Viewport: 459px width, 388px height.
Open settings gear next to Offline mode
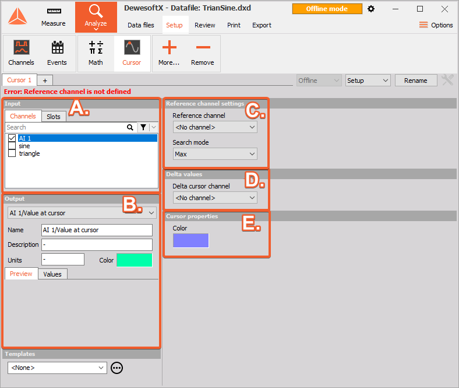tap(371, 9)
